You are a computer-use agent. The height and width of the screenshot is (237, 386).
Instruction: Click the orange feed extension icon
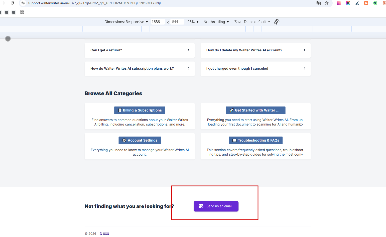click(x=366, y=3)
